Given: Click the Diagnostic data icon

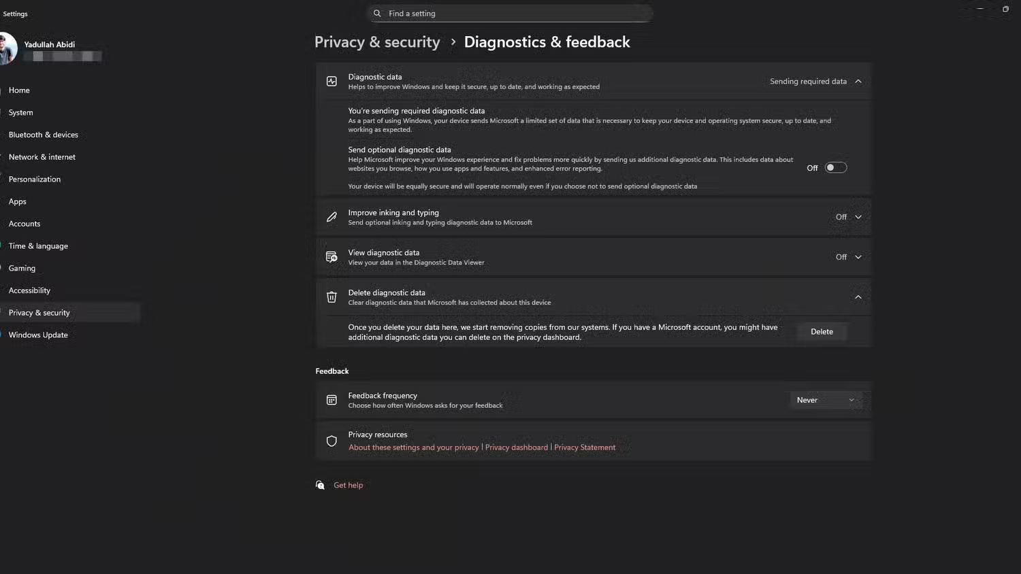Looking at the screenshot, I should point(331,81).
